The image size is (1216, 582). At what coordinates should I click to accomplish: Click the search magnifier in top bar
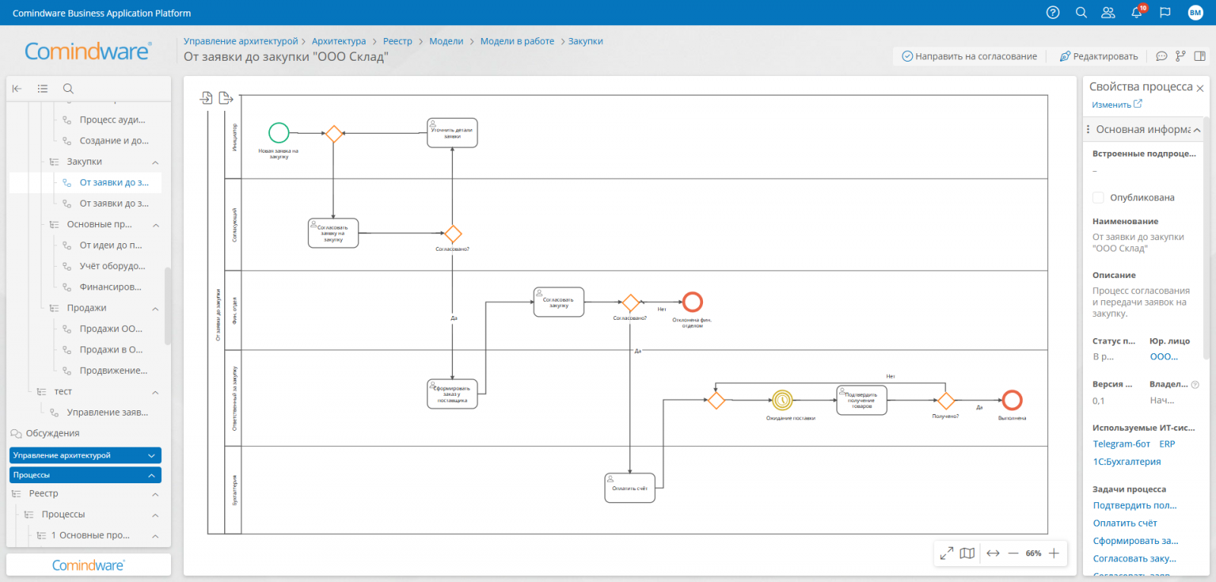click(x=1081, y=12)
